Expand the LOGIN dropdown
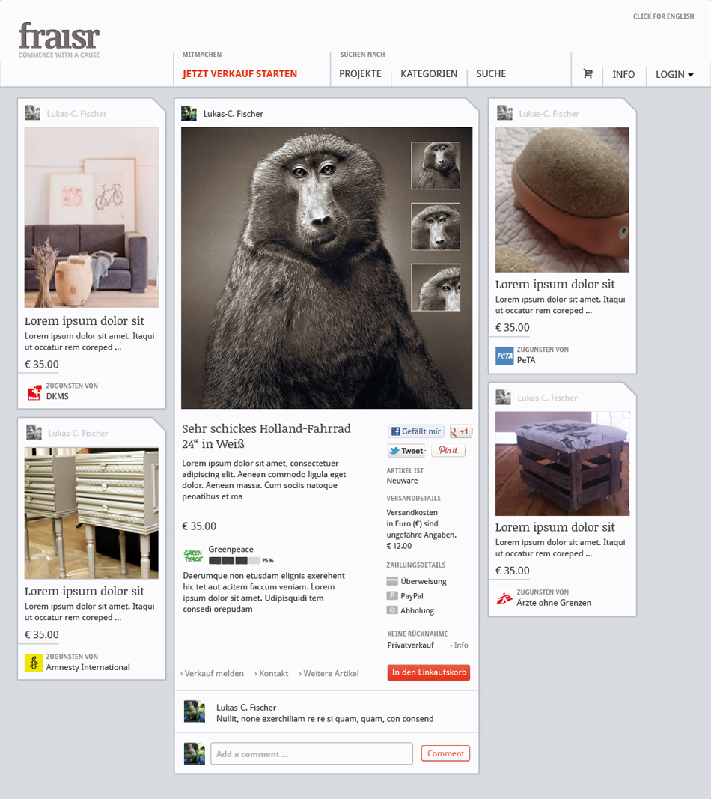711x799 pixels. [674, 74]
